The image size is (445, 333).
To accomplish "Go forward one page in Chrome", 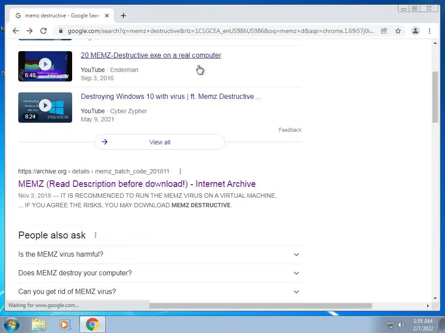I will tap(30, 31).
